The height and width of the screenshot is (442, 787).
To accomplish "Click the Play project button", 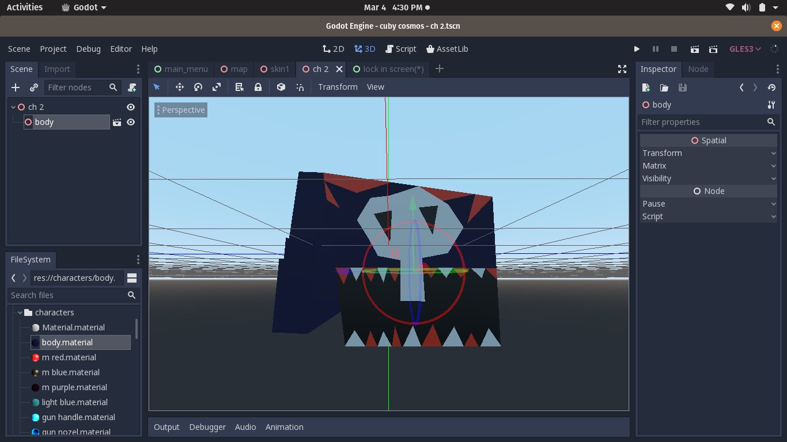I will [637, 49].
